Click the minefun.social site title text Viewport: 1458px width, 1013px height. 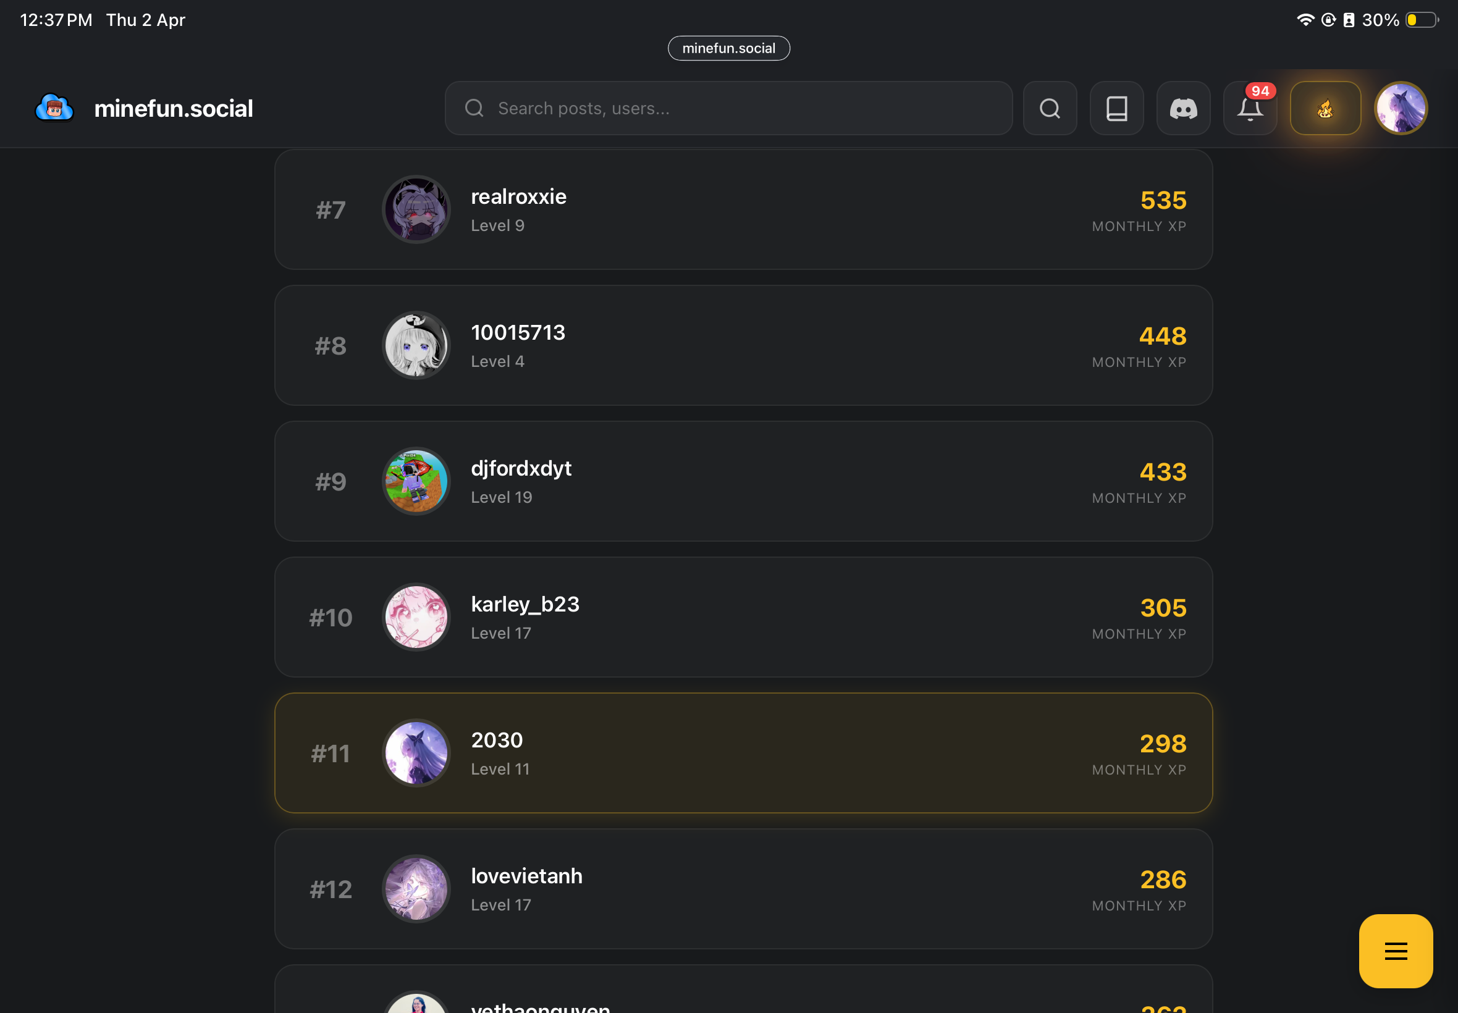click(173, 109)
